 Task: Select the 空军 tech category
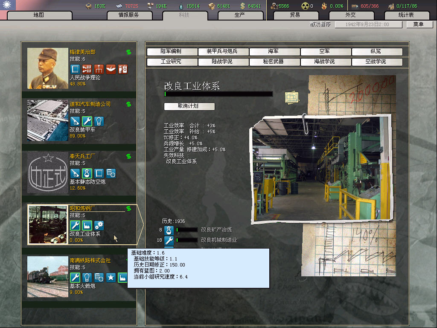(x=326, y=52)
